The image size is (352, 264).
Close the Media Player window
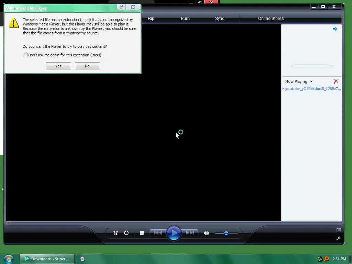tap(334, 7)
